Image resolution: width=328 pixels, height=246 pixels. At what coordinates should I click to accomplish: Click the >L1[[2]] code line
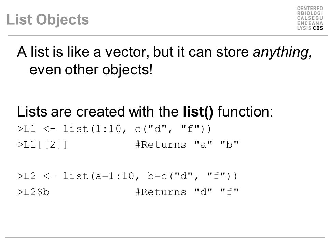pos(42,145)
